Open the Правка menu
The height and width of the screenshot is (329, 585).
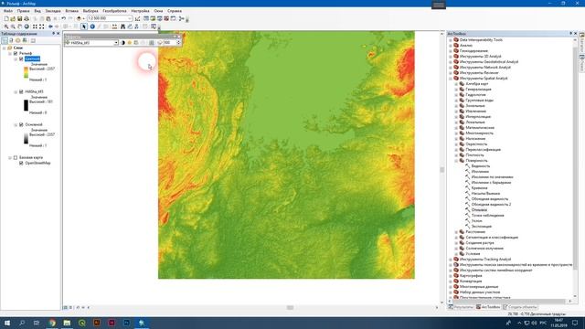(x=23, y=11)
